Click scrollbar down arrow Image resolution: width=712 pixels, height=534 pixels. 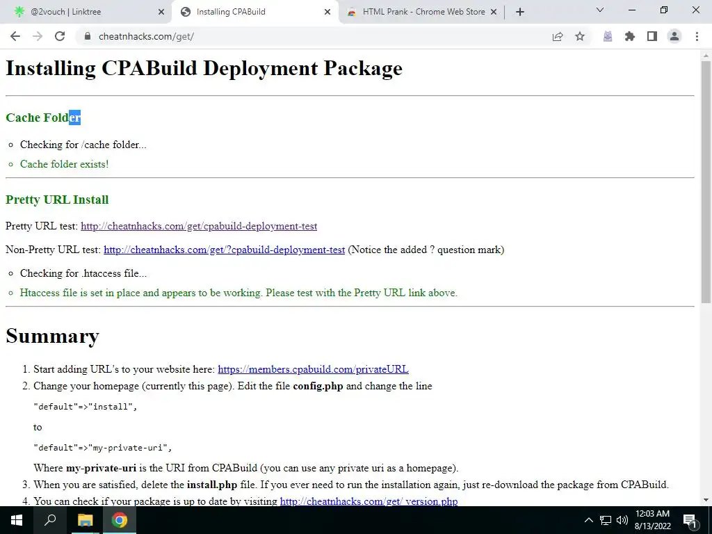pos(706,500)
